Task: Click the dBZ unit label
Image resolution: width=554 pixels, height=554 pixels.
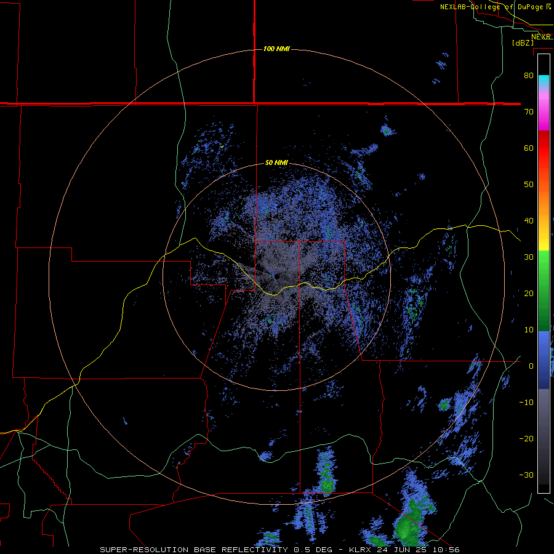Action: pyautogui.click(x=523, y=42)
